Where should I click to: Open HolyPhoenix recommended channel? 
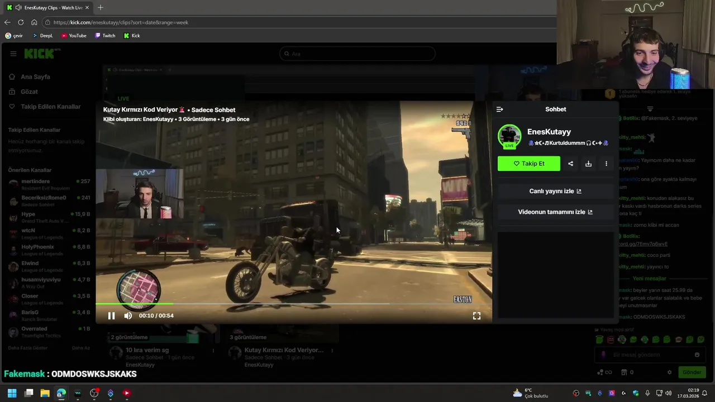coord(49,250)
